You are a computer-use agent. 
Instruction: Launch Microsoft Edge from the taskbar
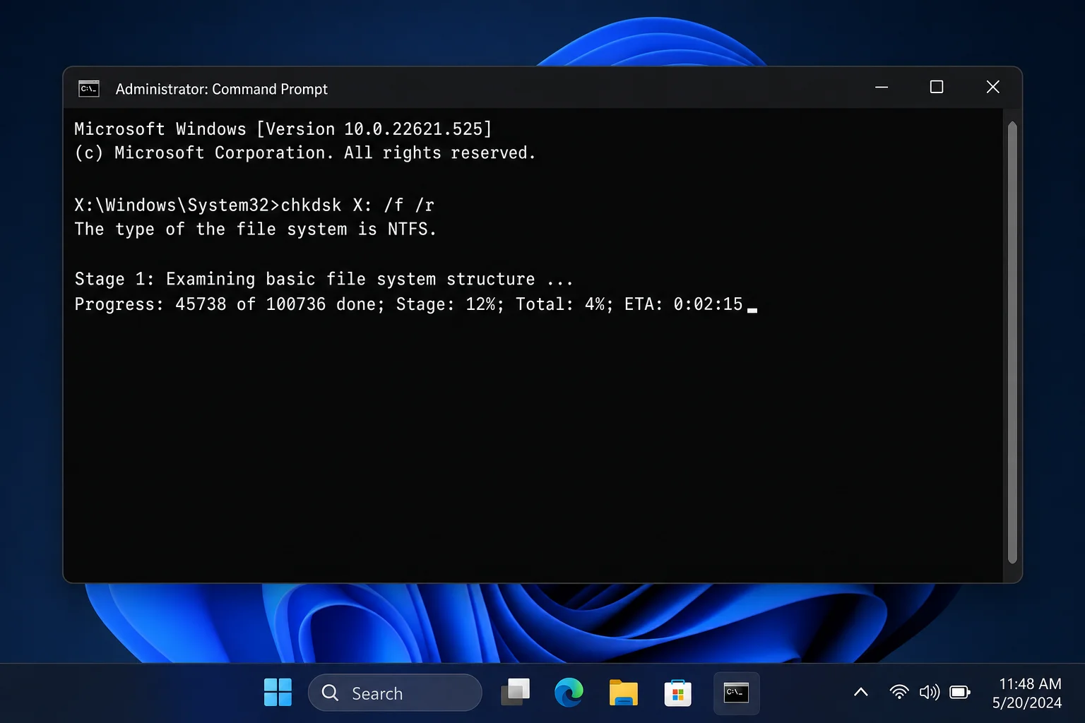[569, 693]
